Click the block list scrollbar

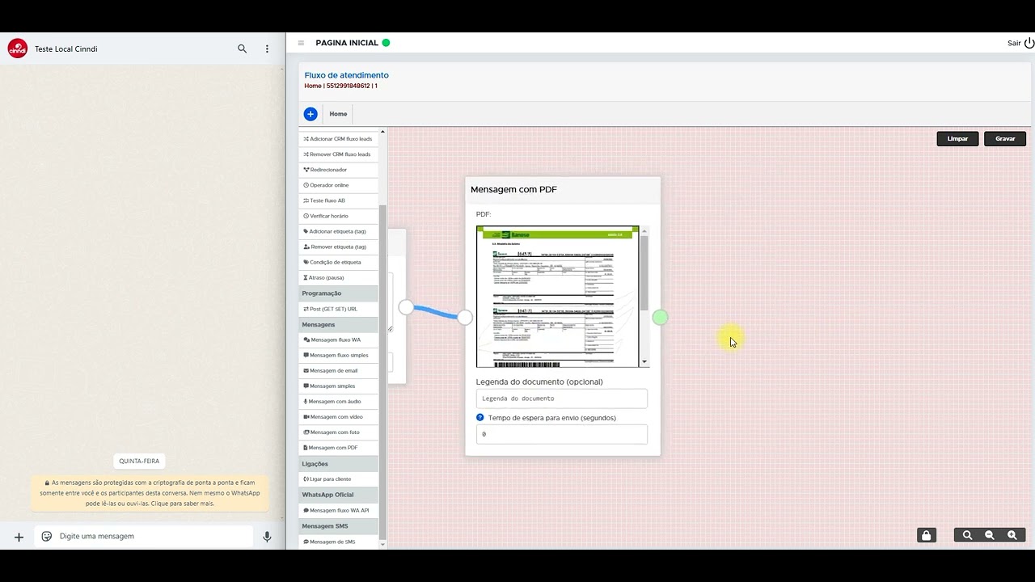coord(382,372)
